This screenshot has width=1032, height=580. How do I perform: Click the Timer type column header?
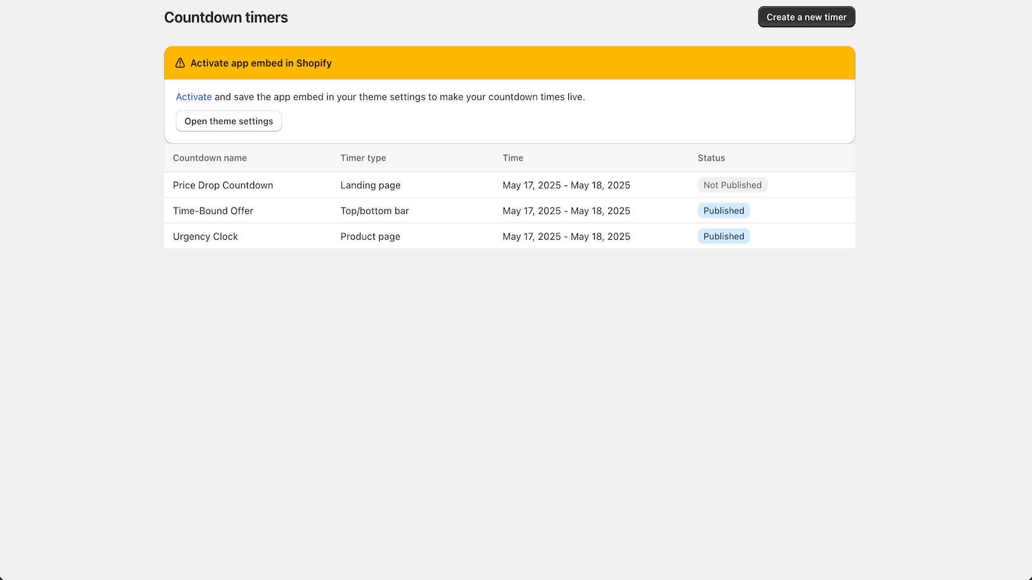363,158
